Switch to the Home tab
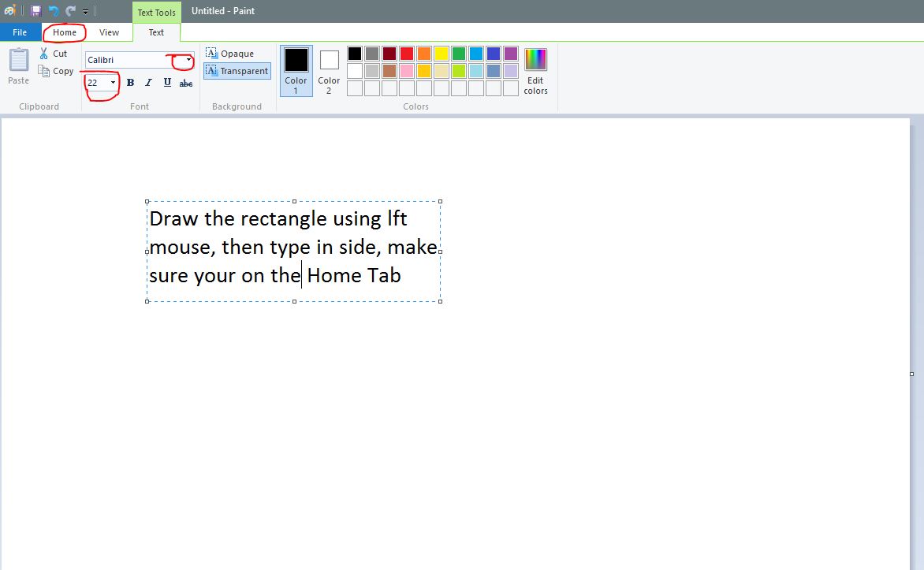 (x=64, y=32)
